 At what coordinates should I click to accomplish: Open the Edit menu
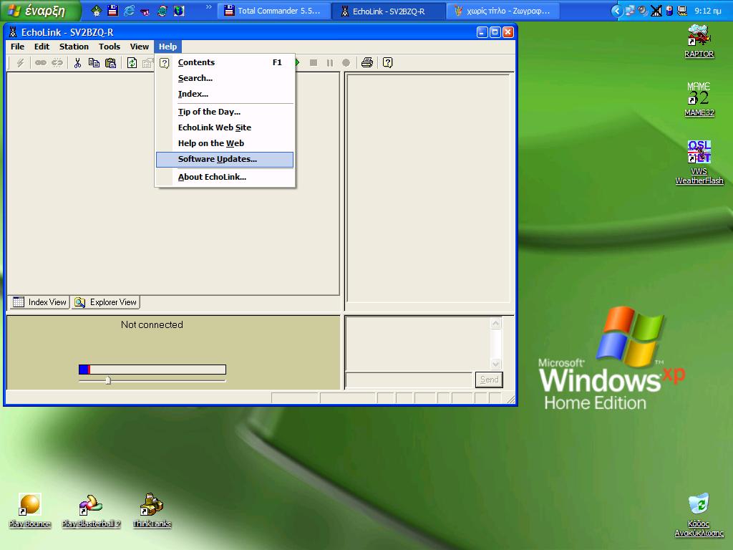pos(42,47)
